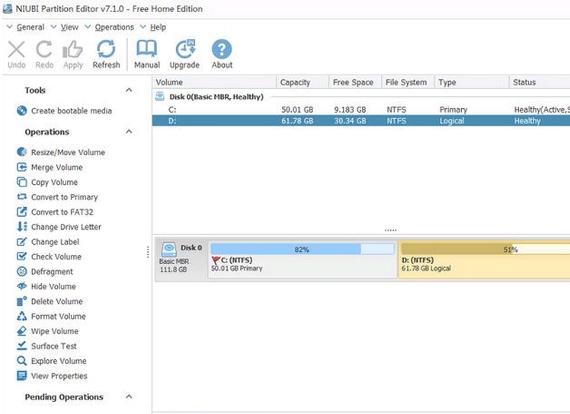Click the Upgrade toolbar icon
This screenshot has height=414, width=570.
(x=185, y=49)
